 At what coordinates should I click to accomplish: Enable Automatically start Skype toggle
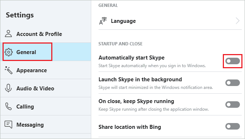233,61
